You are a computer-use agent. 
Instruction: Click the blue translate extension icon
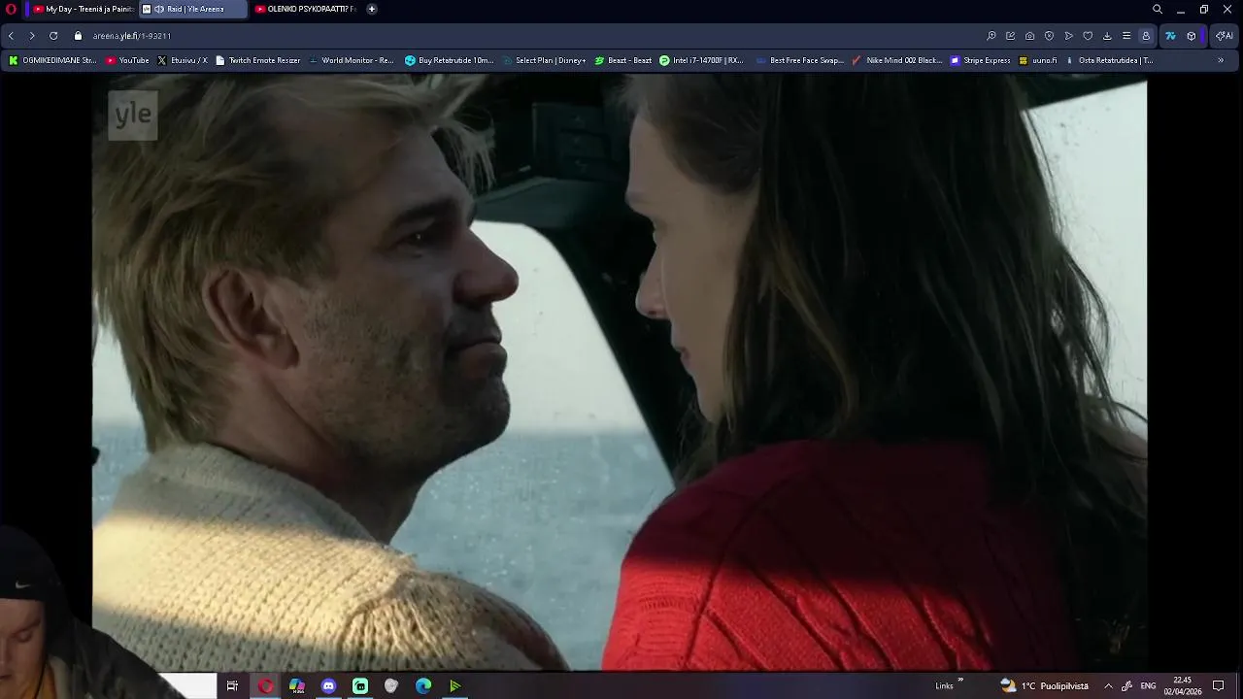[1170, 36]
